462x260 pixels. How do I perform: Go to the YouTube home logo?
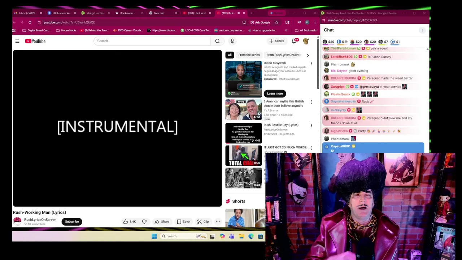tap(35, 41)
